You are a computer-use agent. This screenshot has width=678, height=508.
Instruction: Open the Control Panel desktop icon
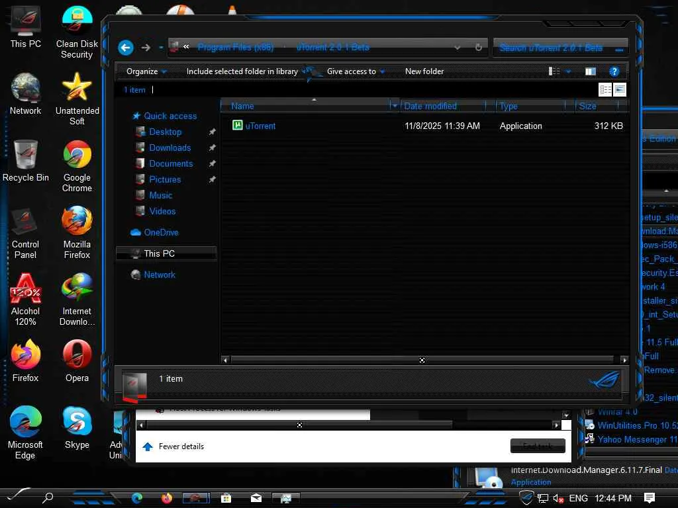pyautogui.click(x=26, y=233)
